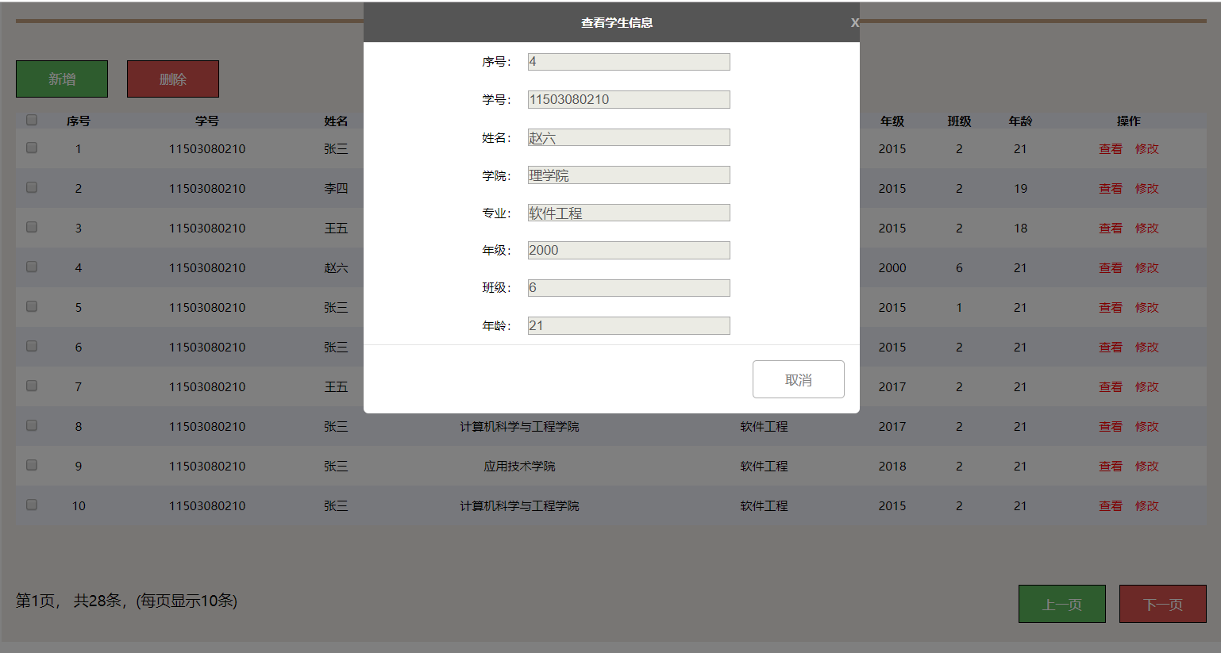Close the 查看学生信息 dialog with X
The image size is (1221, 653).
point(854,23)
